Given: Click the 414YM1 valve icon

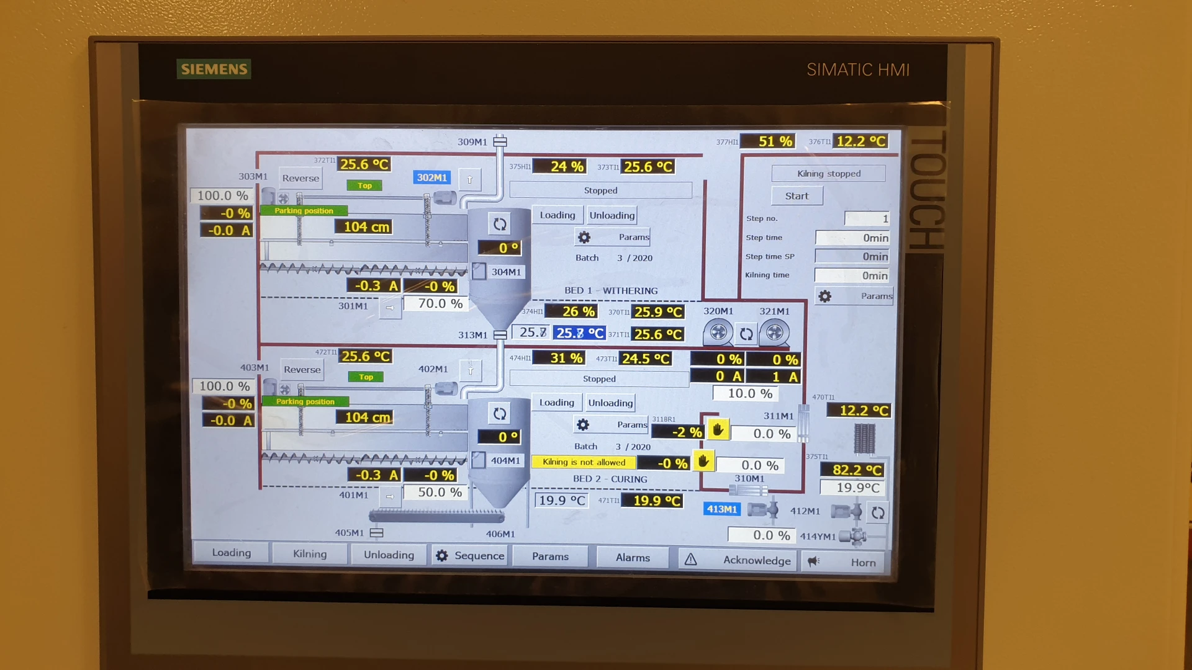Looking at the screenshot, I should (x=854, y=537).
